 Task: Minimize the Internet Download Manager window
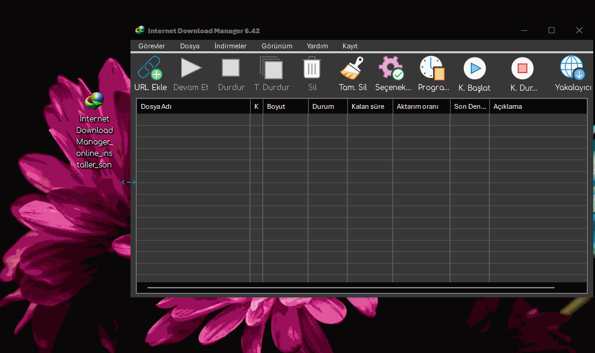pyautogui.click(x=524, y=30)
